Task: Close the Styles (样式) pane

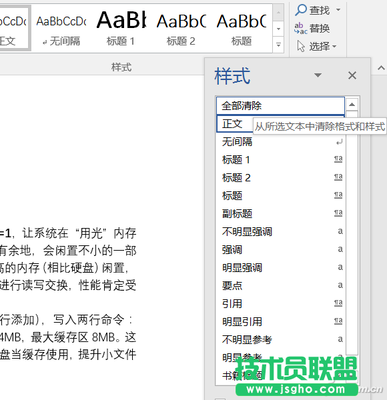Action: pyautogui.click(x=352, y=75)
